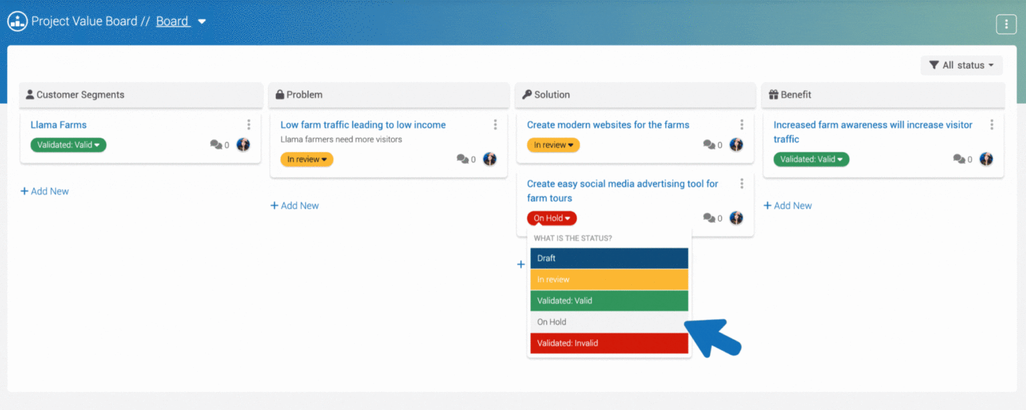Screen dimensions: 1026x410
Task: Click the person icon on Customer Segments header
Action: point(29,94)
